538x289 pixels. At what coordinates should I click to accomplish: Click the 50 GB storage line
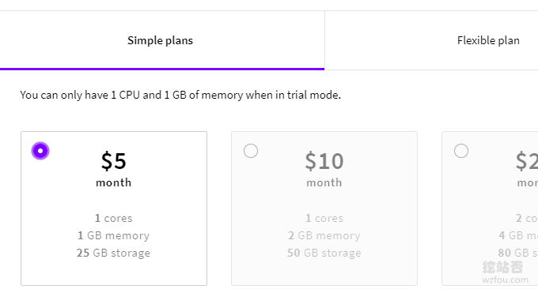click(324, 253)
